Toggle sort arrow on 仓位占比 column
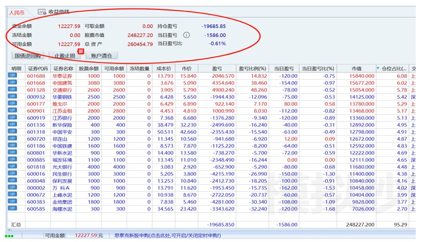 point(378,69)
